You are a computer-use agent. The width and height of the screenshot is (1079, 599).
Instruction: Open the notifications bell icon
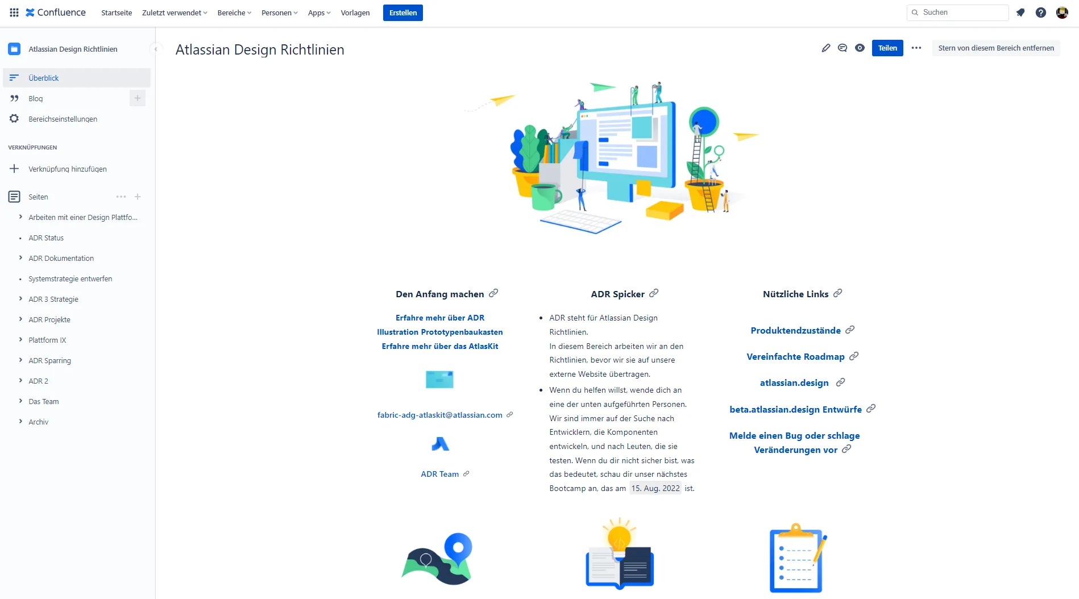pos(1020,13)
